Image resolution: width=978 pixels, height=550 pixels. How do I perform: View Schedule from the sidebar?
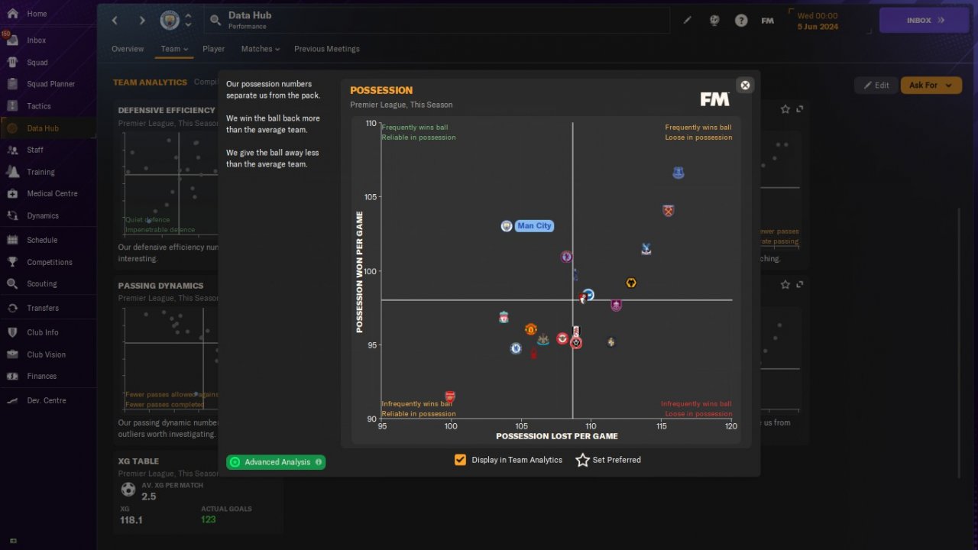[42, 240]
